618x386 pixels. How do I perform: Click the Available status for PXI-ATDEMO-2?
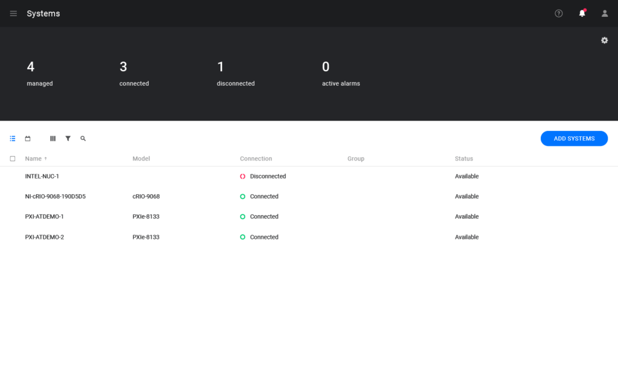coord(467,236)
